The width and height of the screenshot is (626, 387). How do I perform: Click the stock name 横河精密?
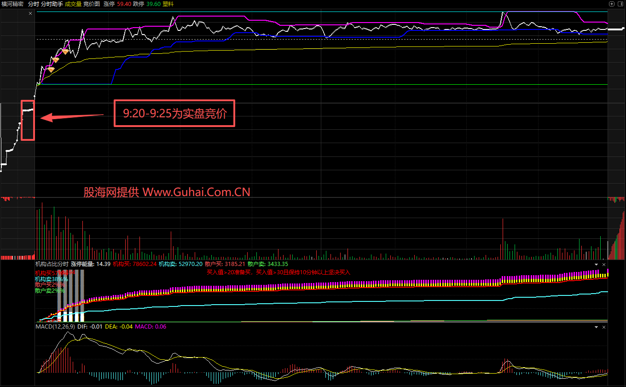tap(12, 4)
